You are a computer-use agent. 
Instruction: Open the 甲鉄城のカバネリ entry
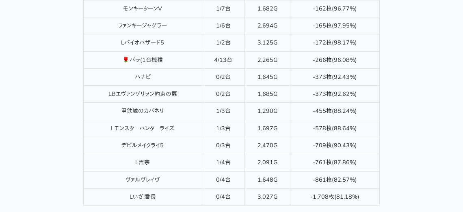tap(143, 111)
